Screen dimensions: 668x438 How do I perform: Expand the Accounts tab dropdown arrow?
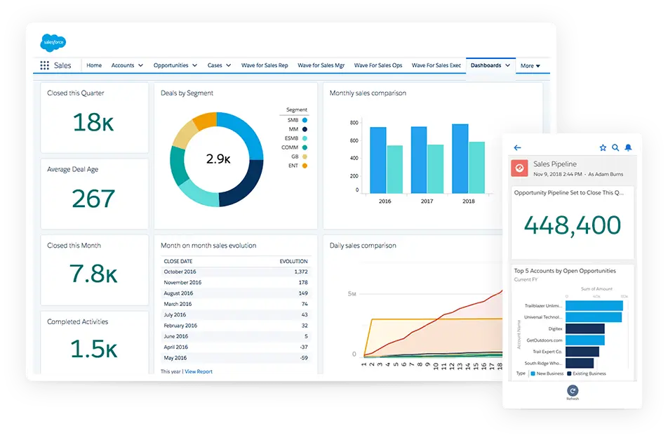pos(140,65)
